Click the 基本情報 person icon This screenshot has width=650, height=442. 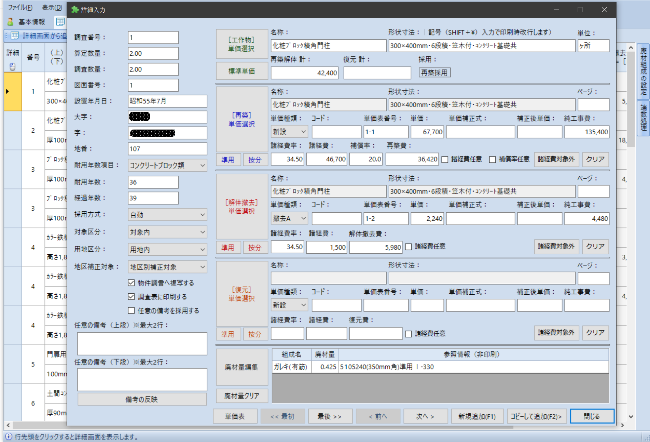click(10, 22)
